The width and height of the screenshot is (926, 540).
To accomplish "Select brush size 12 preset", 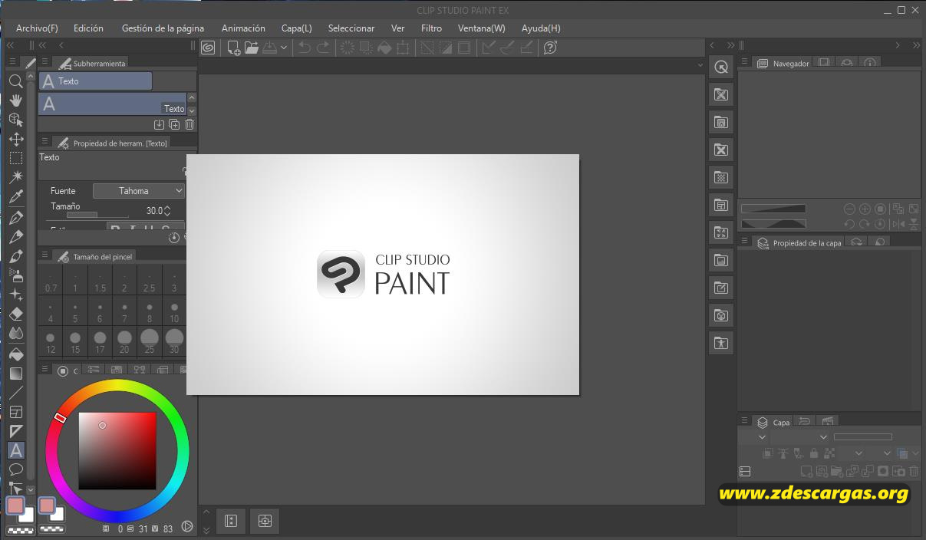I will click(x=51, y=341).
